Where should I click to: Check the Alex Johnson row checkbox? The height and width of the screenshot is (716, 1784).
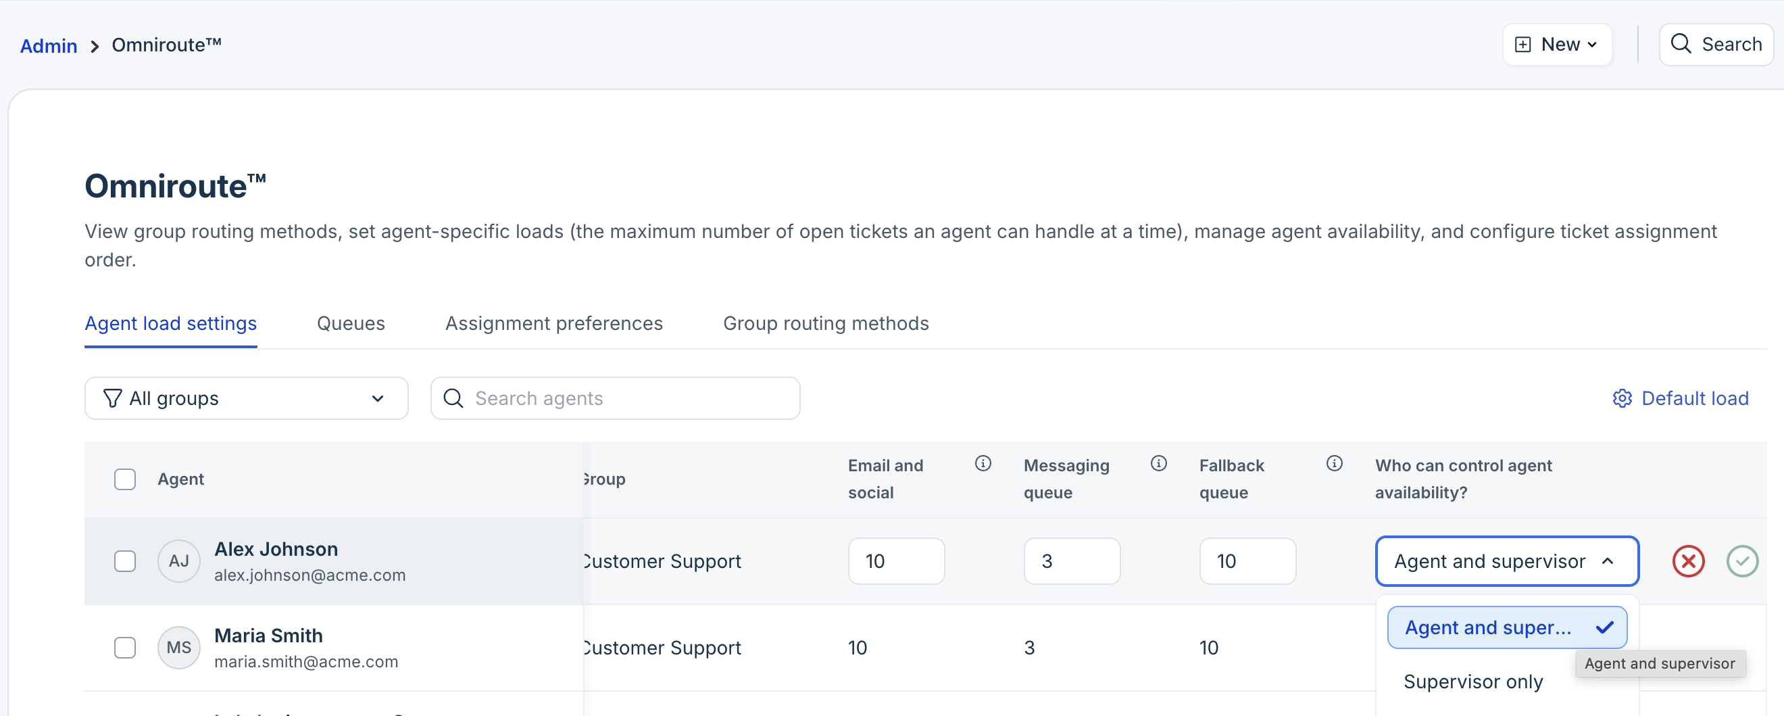click(x=124, y=560)
